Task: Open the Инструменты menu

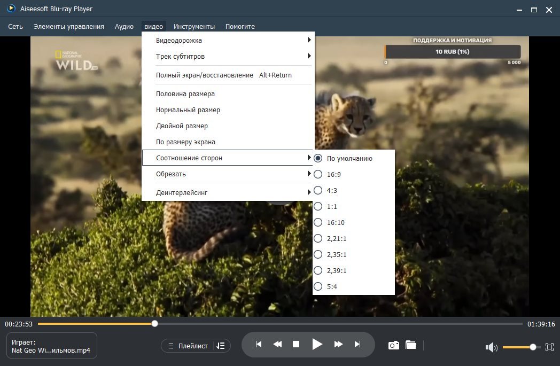Action: pyautogui.click(x=194, y=26)
